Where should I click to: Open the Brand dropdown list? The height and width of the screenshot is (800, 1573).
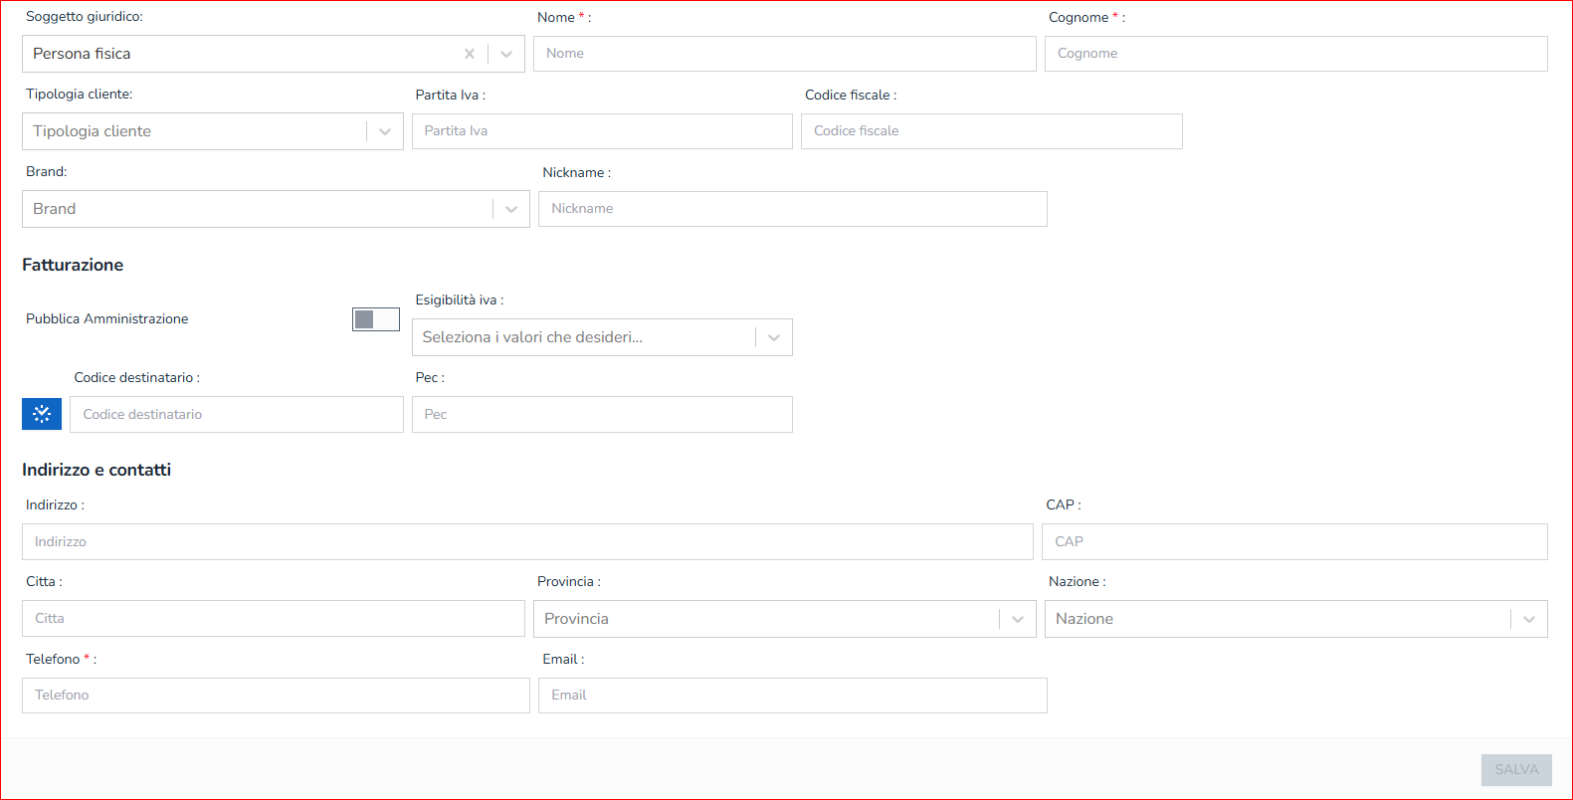coord(511,209)
